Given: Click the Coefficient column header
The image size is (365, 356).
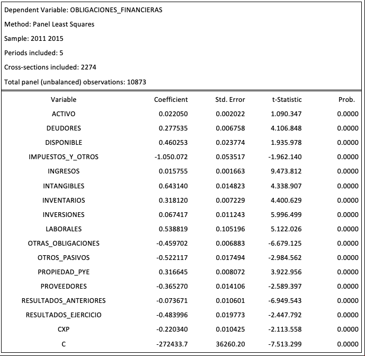Looking at the screenshot, I should pyautogui.click(x=171, y=100).
